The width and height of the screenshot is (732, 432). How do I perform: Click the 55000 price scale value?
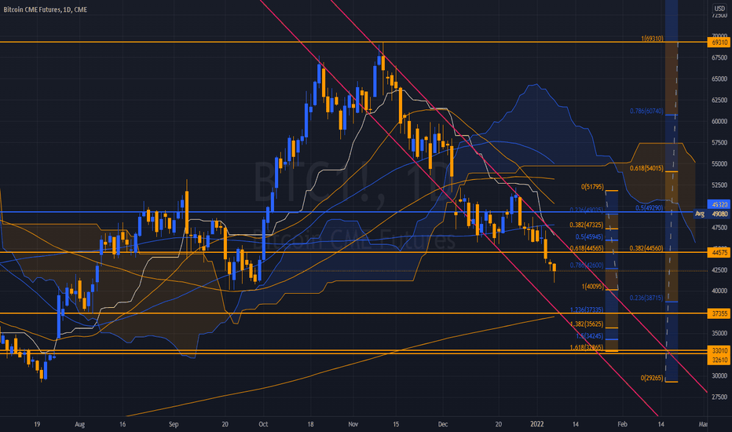point(719,164)
